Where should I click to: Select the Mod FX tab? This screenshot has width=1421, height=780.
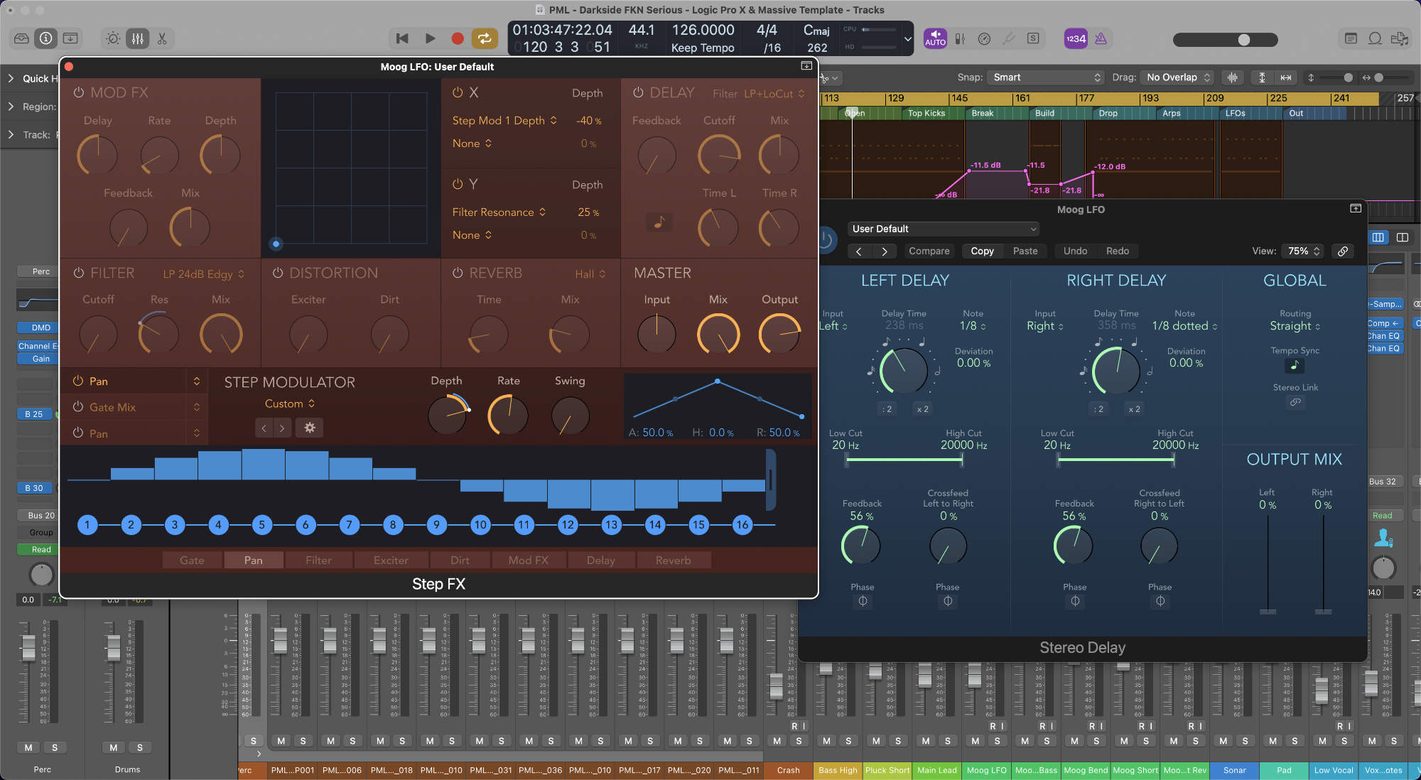tap(528, 560)
